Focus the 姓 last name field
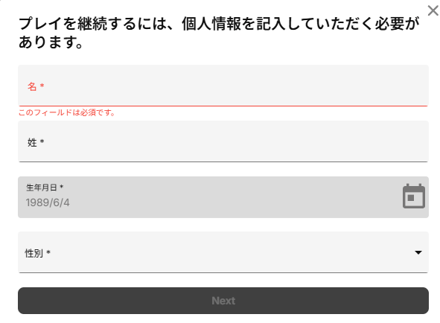 click(x=223, y=141)
